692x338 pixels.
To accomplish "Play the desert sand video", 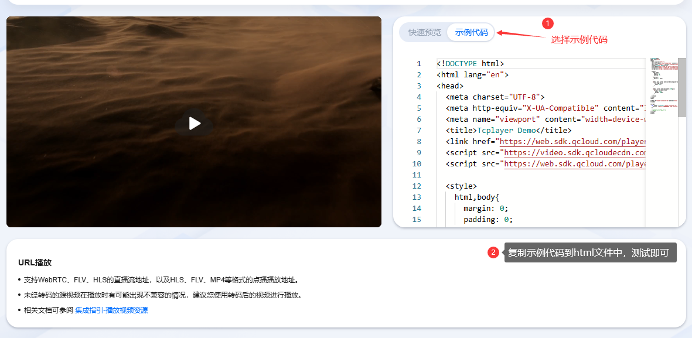I will 194,124.
